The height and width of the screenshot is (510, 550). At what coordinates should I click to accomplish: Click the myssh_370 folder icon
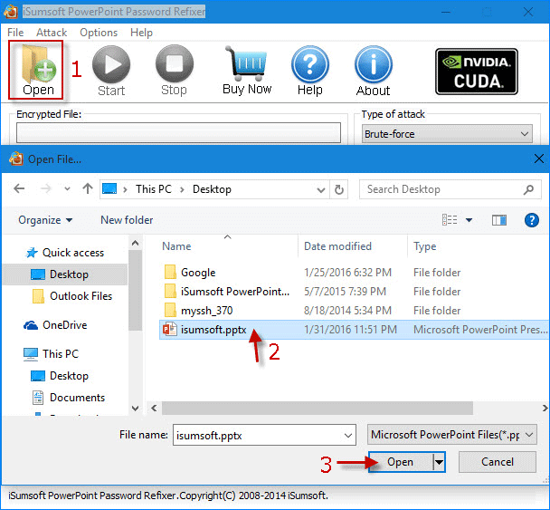coord(170,310)
